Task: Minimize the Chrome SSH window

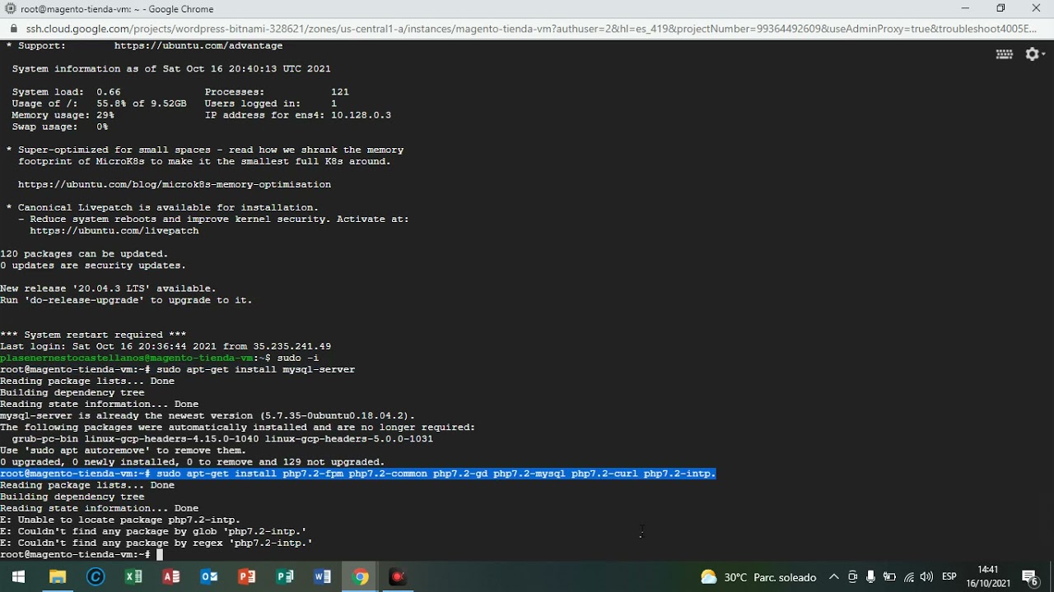Action: coord(965,8)
